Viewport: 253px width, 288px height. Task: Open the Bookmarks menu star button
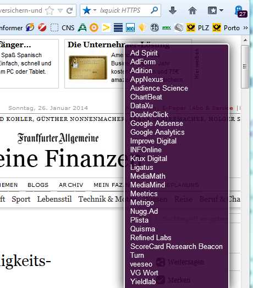point(215,10)
